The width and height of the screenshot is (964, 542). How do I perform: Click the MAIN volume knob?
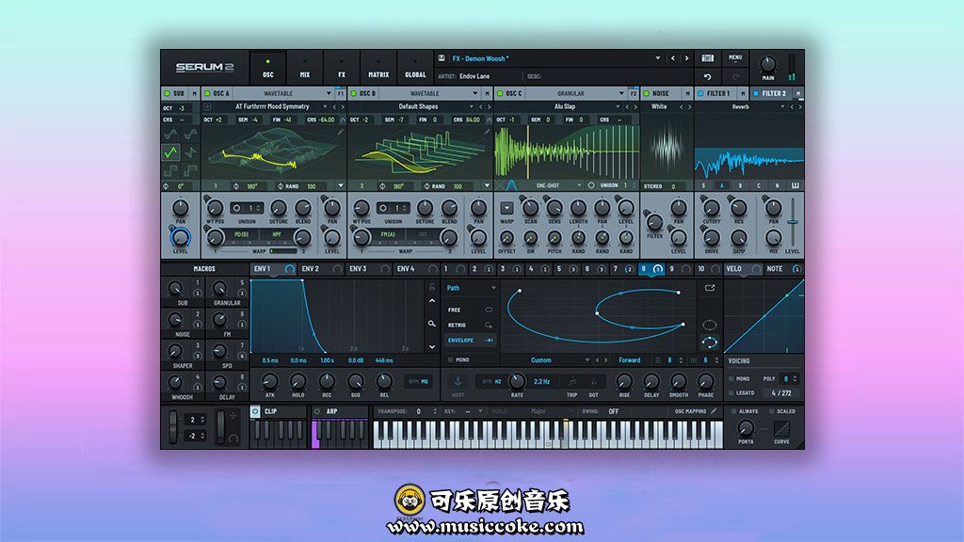click(x=768, y=64)
